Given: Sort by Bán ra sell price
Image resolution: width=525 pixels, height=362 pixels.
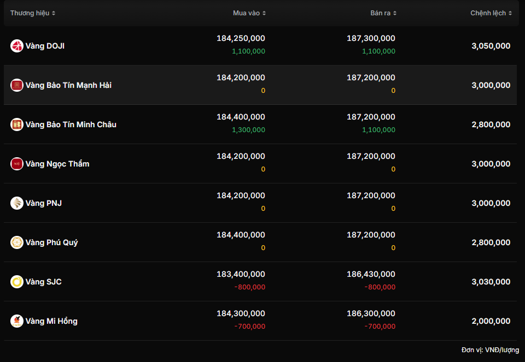Looking at the screenshot, I should (x=383, y=13).
